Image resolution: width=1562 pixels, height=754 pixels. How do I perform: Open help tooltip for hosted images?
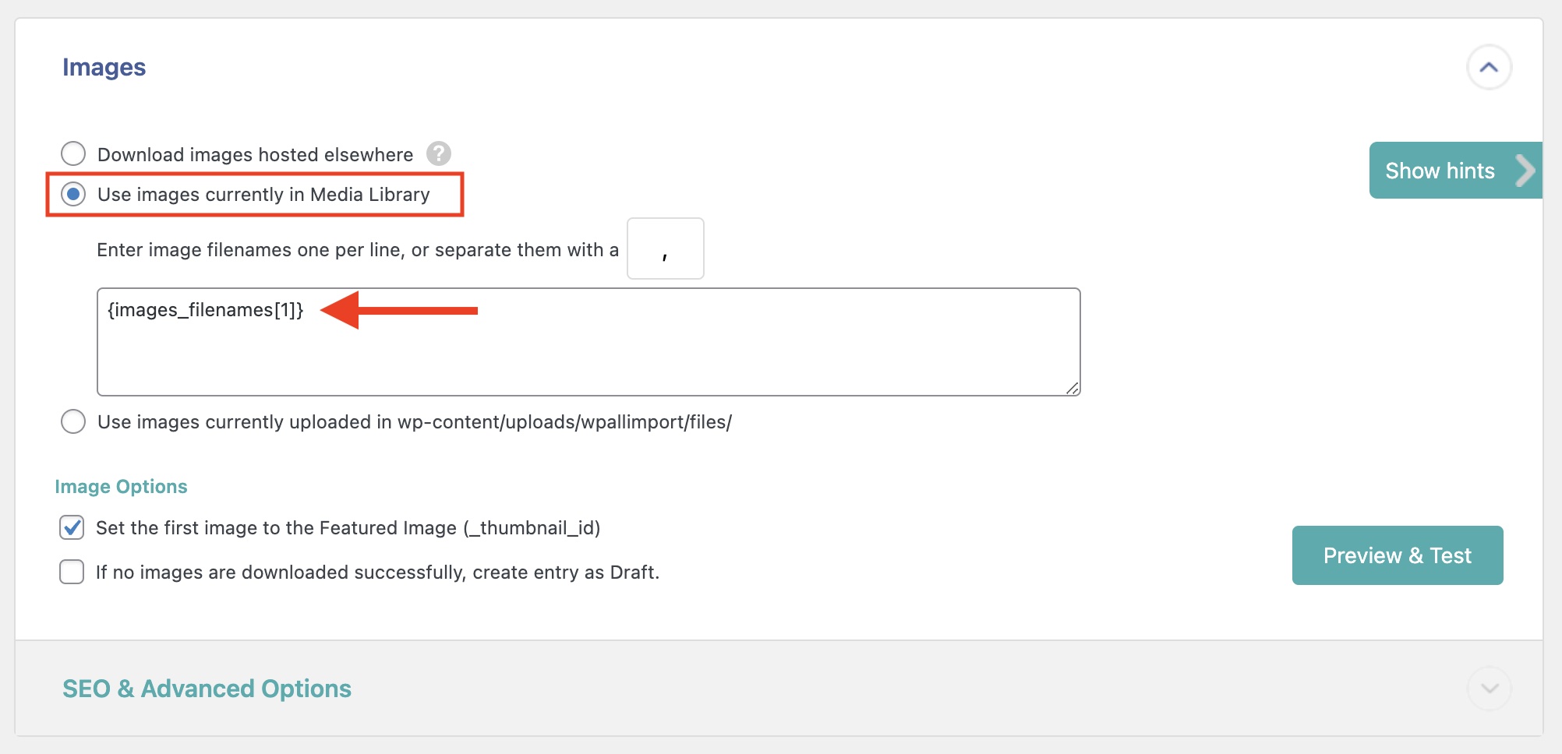coord(439,153)
